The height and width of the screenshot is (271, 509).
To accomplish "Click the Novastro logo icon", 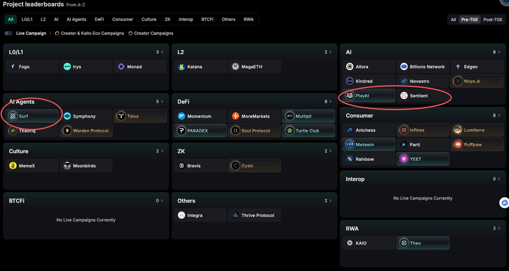I will (x=404, y=81).
